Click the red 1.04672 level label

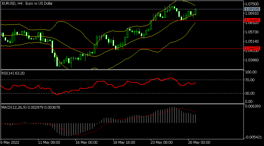click(252, 48)
